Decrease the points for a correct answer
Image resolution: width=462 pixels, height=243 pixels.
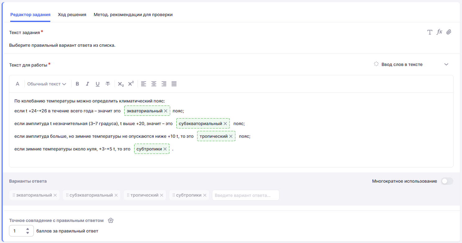click(28, 233)
